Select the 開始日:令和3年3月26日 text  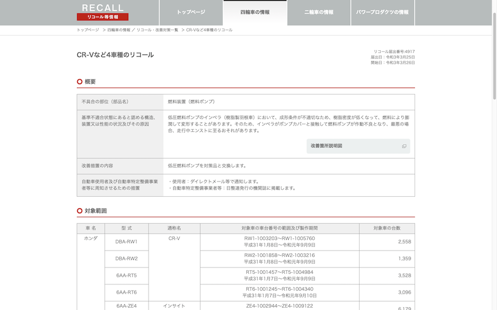(393, 62)
